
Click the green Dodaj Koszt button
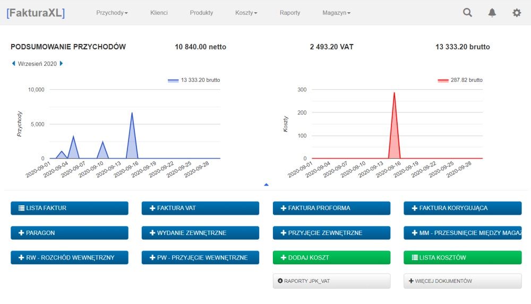(331, 258)
